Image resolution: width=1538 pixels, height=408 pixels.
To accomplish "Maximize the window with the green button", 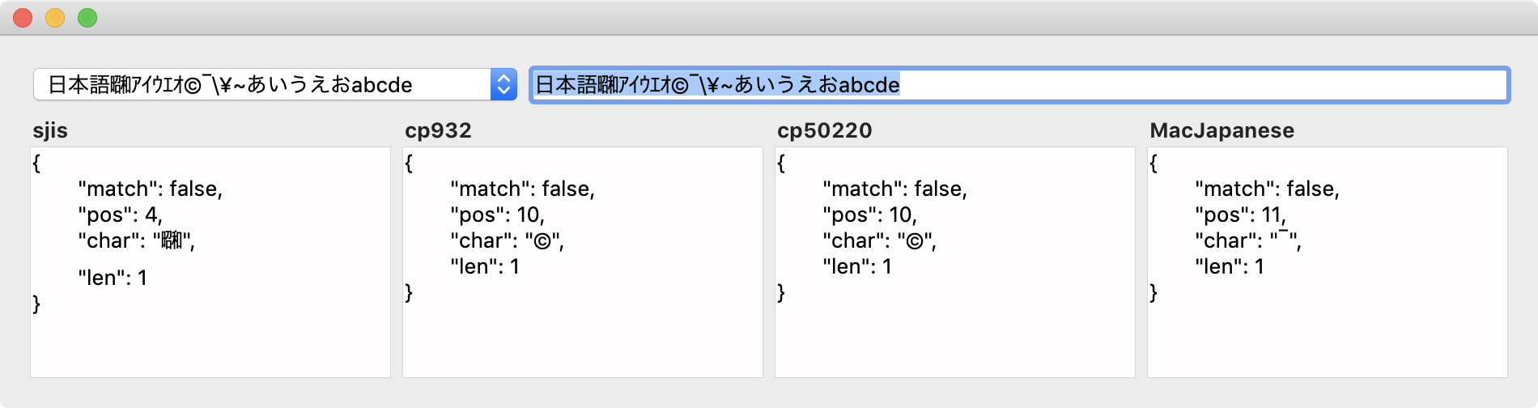I will [87, 18].
